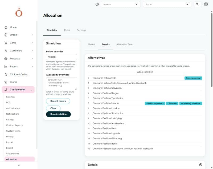Open Authorization under Configuration
This screenshot has width=213, height=169.
coord(13,108)
